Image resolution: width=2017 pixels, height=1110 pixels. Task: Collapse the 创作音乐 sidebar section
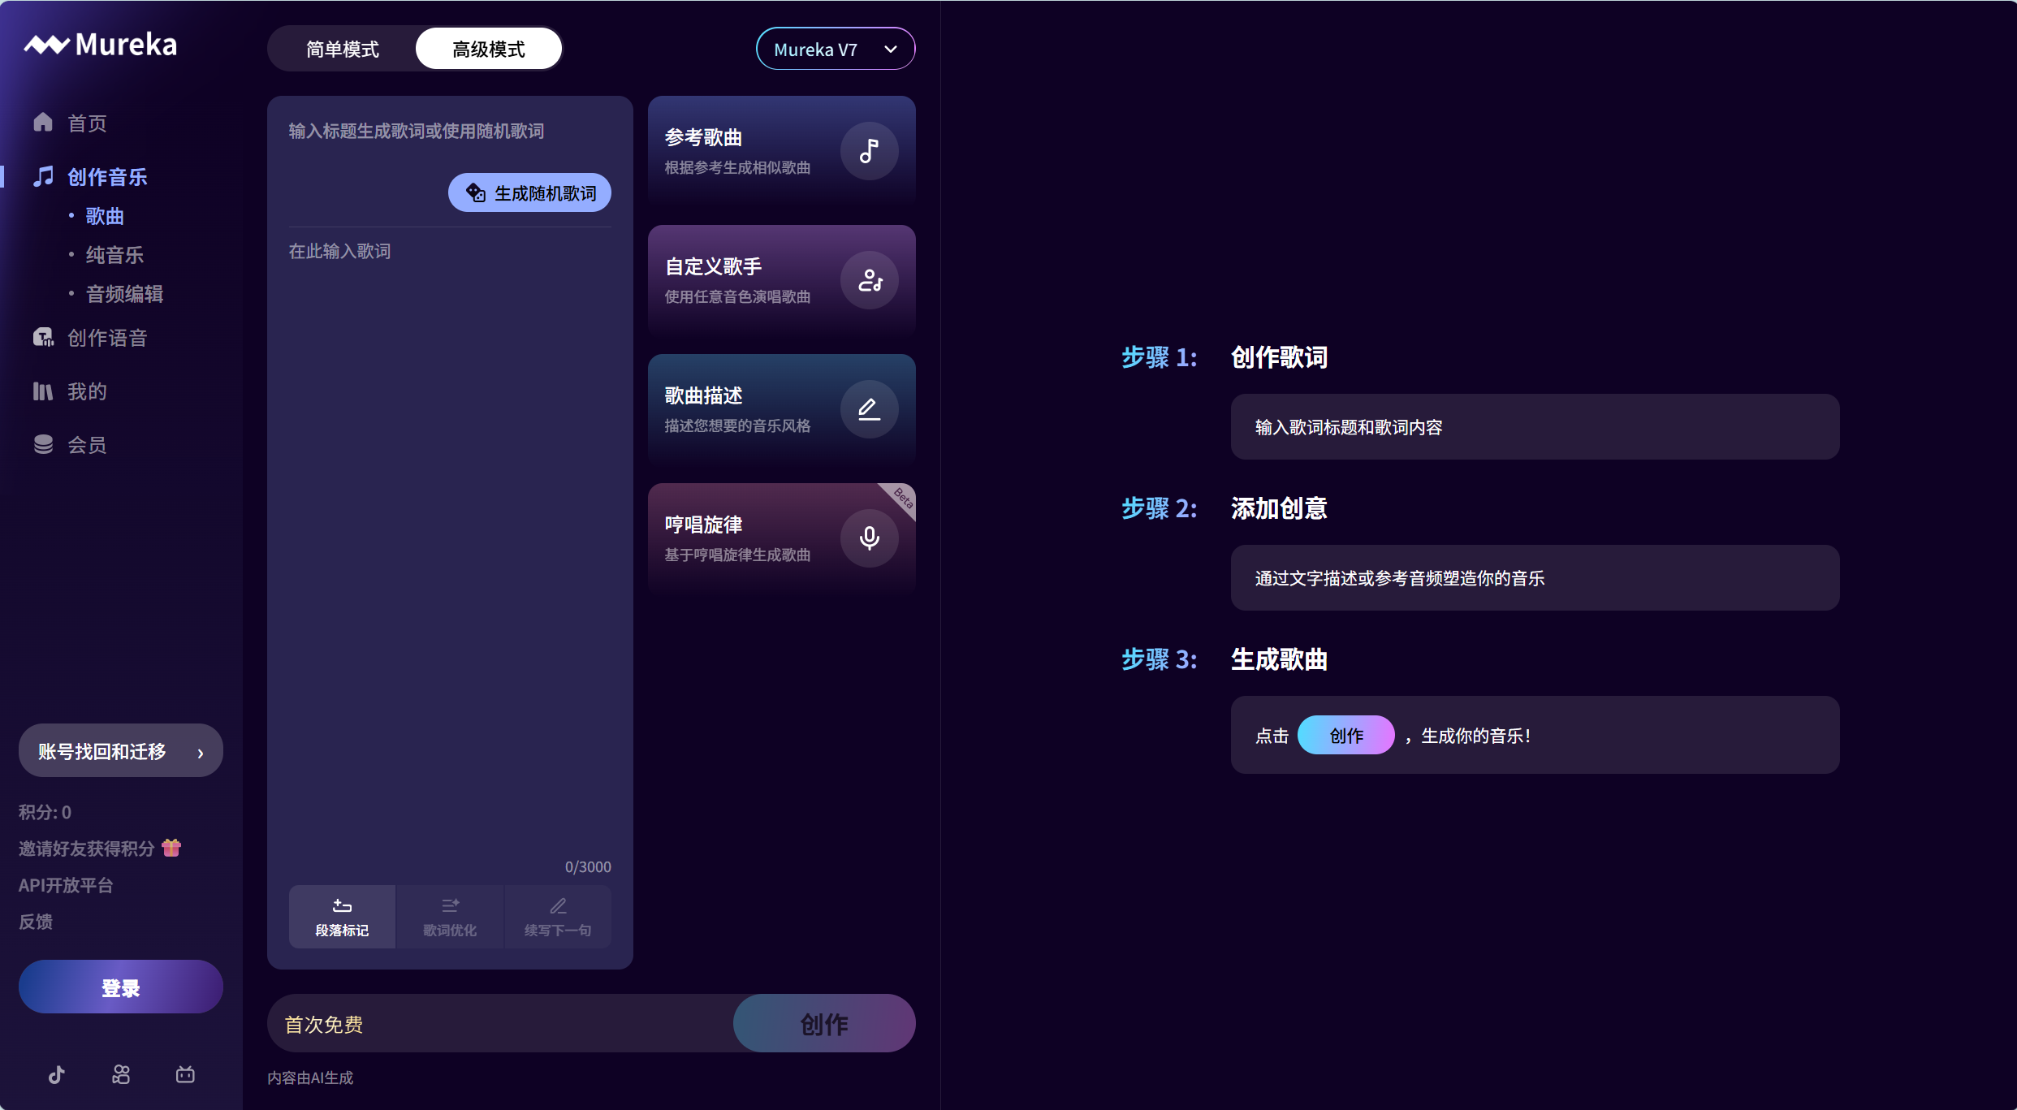tap(106, 177)
